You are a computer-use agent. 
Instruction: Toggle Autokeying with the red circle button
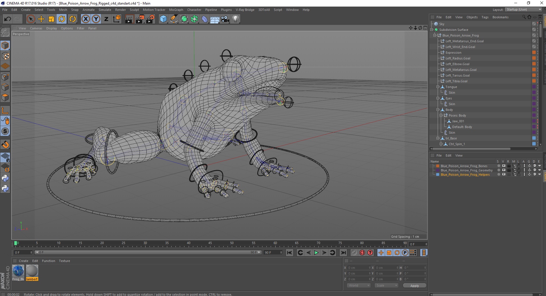coord(362,253)
